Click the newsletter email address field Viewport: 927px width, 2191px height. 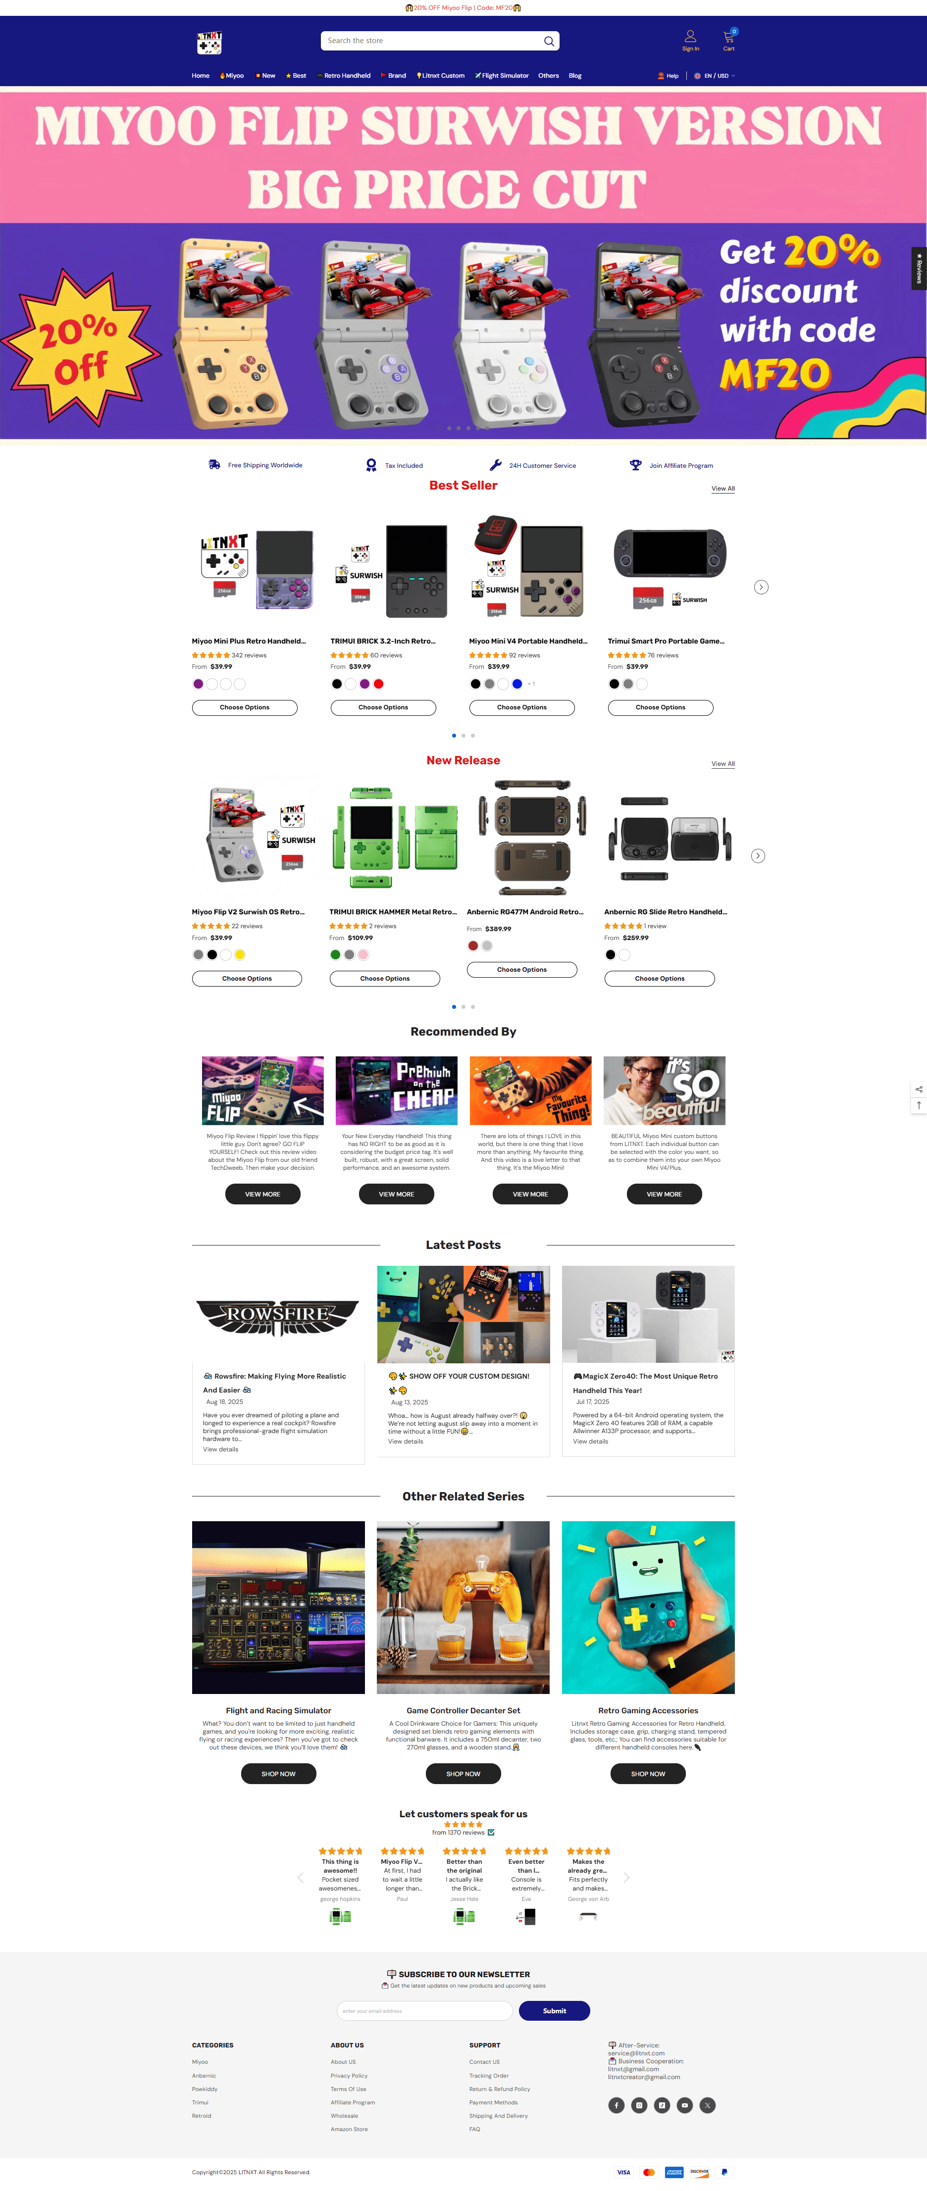coord(424,2011)
